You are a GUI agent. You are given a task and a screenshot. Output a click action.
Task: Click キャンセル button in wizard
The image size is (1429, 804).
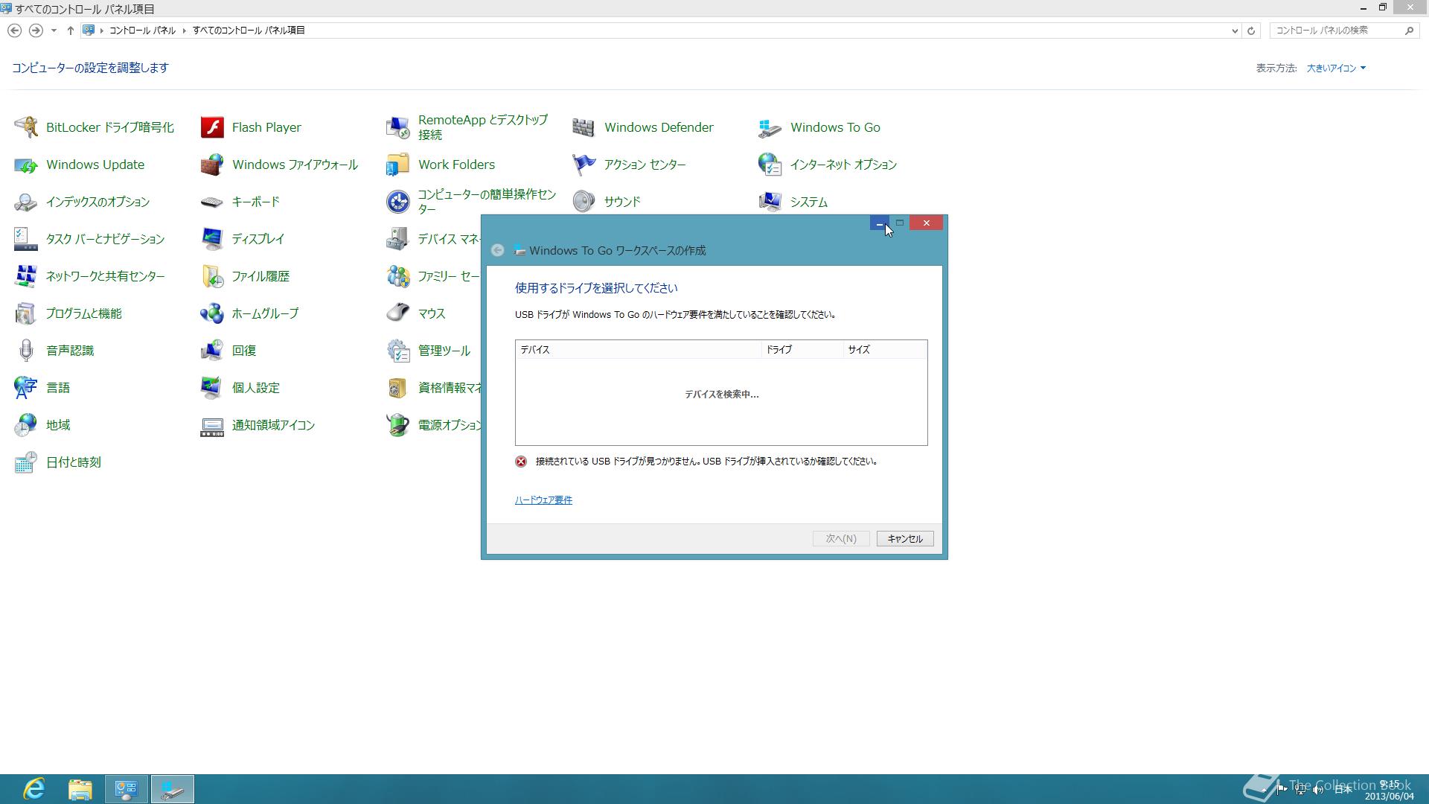[905, 539]
